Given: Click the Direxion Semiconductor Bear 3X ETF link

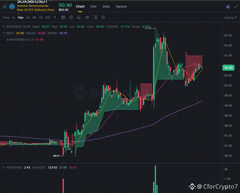Looking at the screenshot, I should (35, 8).
